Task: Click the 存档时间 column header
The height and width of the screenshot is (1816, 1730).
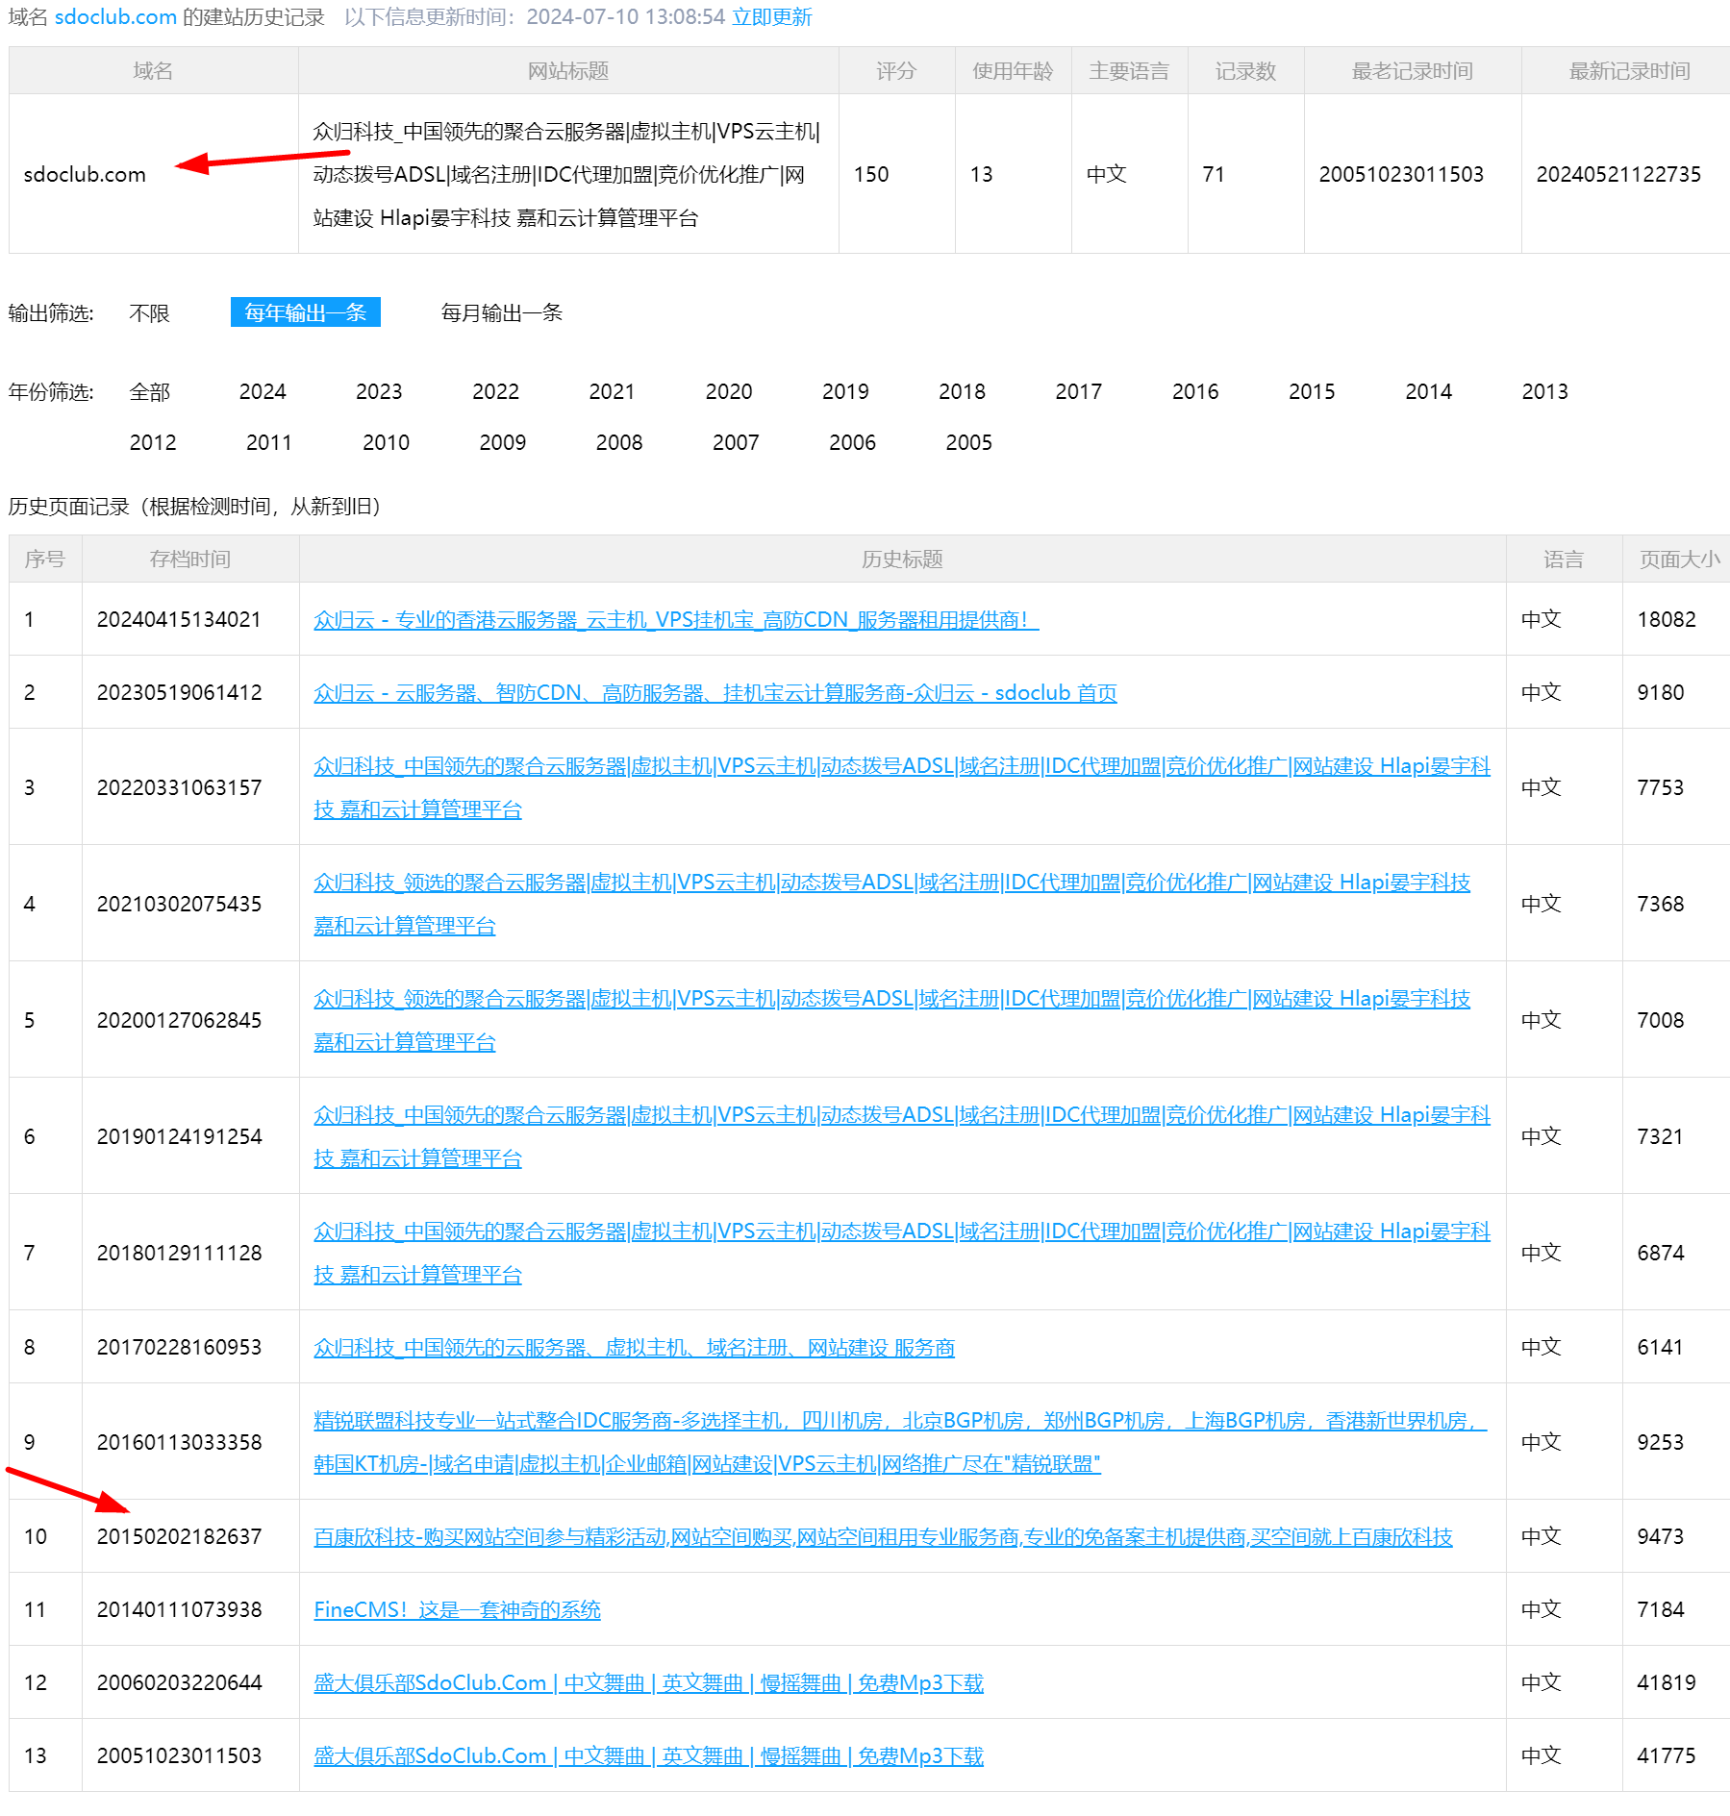Action: tap(190, 560)
